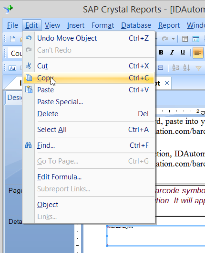
Task: Click the Select Expert funnel icon
Action: 198,68
